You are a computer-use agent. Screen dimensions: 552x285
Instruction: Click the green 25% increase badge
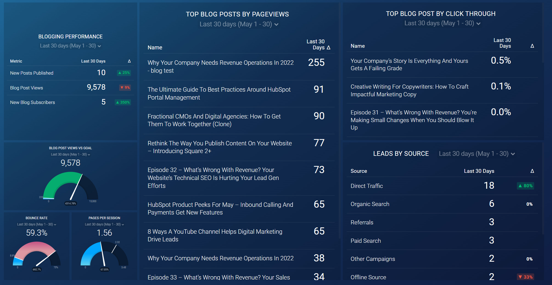point(124,73)
